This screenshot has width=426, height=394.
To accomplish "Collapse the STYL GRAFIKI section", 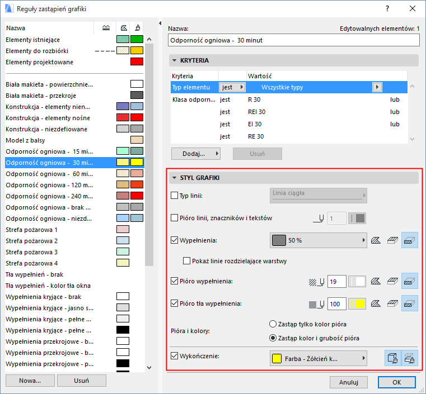I will click(175, 178).
